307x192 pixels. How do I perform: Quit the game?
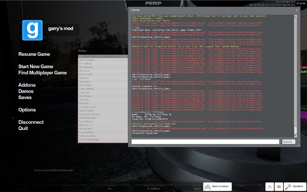click(x=23, y=128)
